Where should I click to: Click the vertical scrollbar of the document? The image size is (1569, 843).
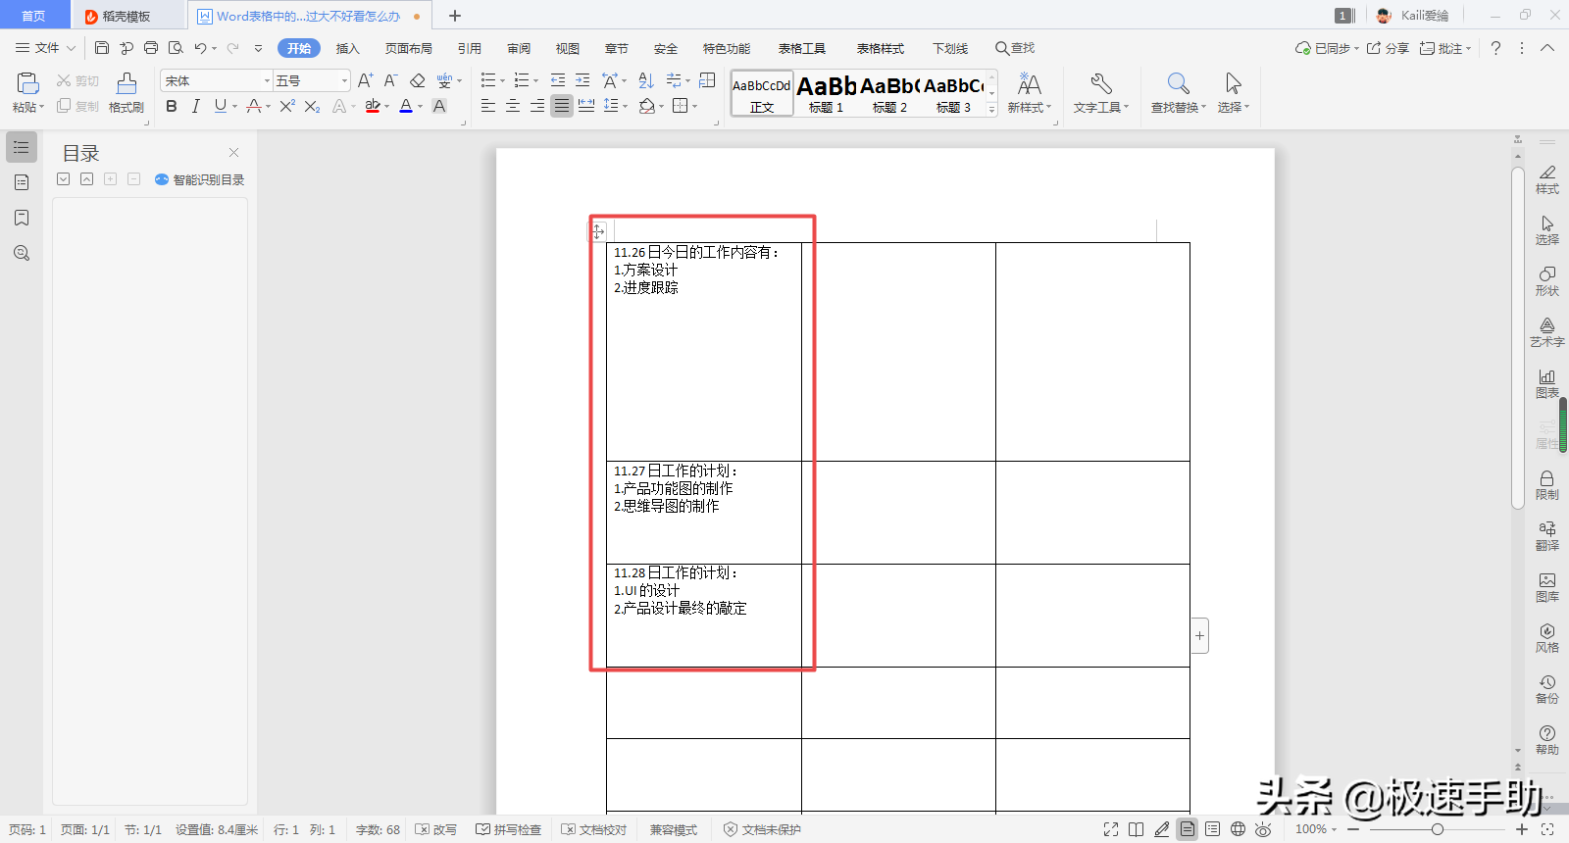pos(1517,338)
